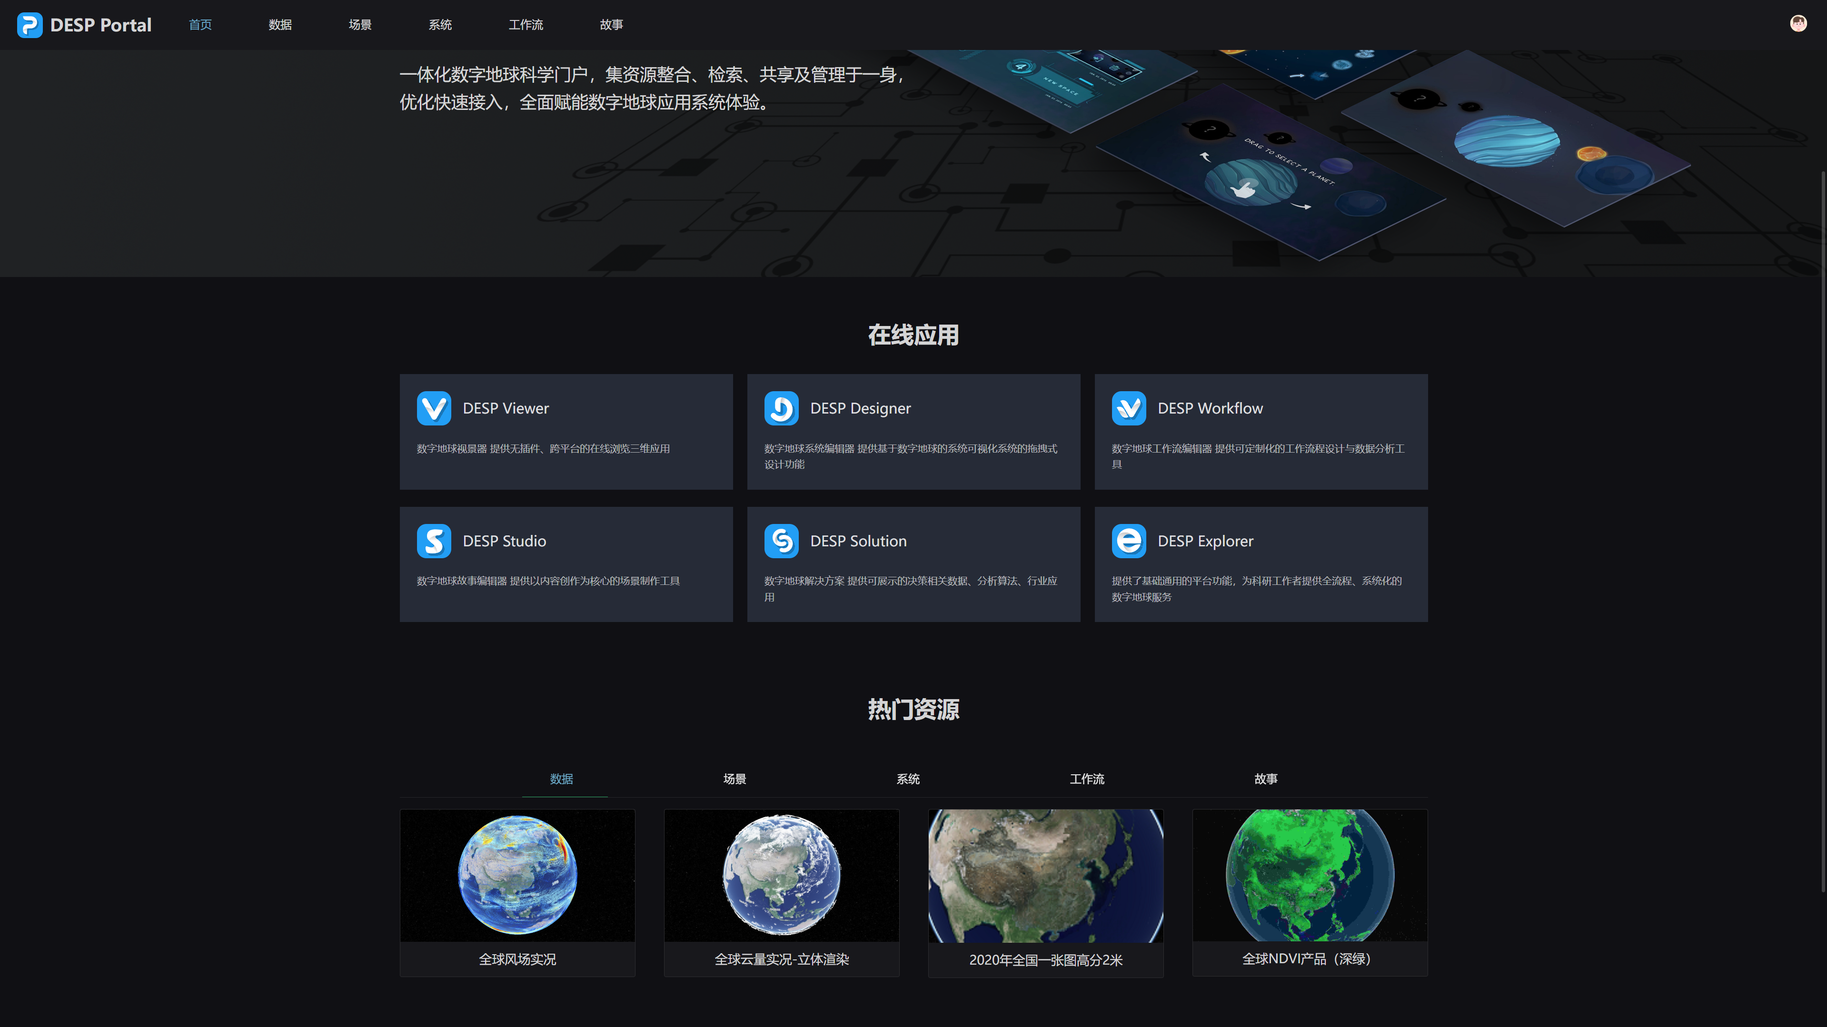This screenshot has height=1027, width=1827.
Task: Open 工作流 in the top navigation bar
Action: click(526, 25)
